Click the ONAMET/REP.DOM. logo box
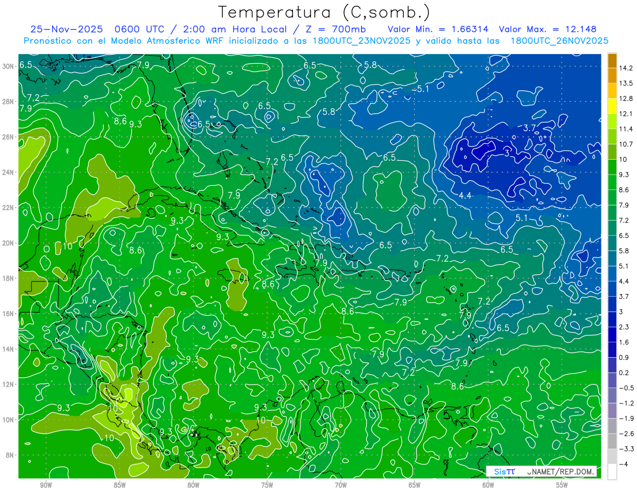637x492 pixels. (541, 471)
